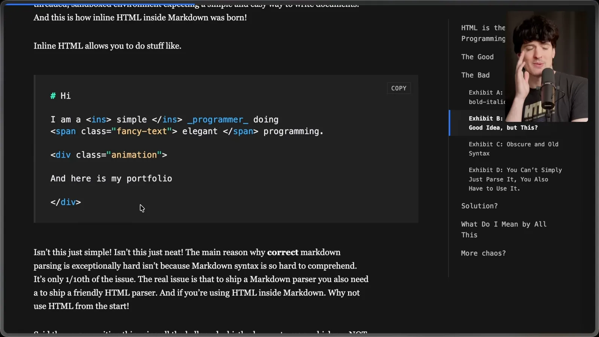This screenshot has height=337, width=599.
Task: Click the '<div' opening tag in code block
Action: [61, 155]
